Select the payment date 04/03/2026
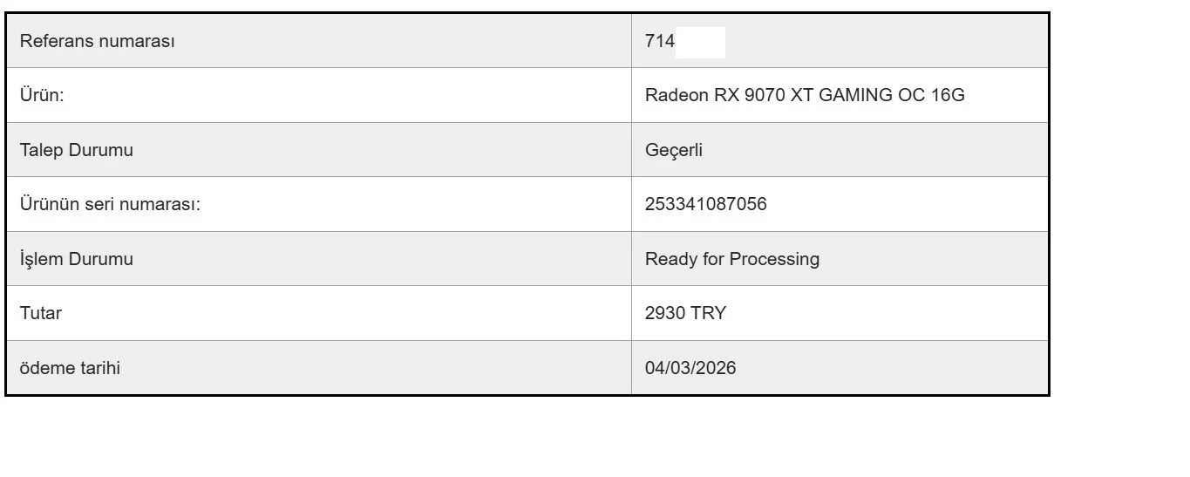This screenshot has height=477, width=1190. [x=690, y=368]
